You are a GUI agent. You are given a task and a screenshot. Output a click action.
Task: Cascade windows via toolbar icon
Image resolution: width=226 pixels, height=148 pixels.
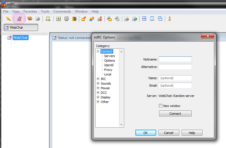[x=160, y=19]
